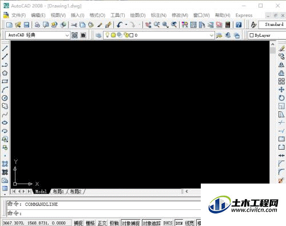This screenshot has width=286, height=226.
Task: Select the Polyline tool
Action: point(5,65)
